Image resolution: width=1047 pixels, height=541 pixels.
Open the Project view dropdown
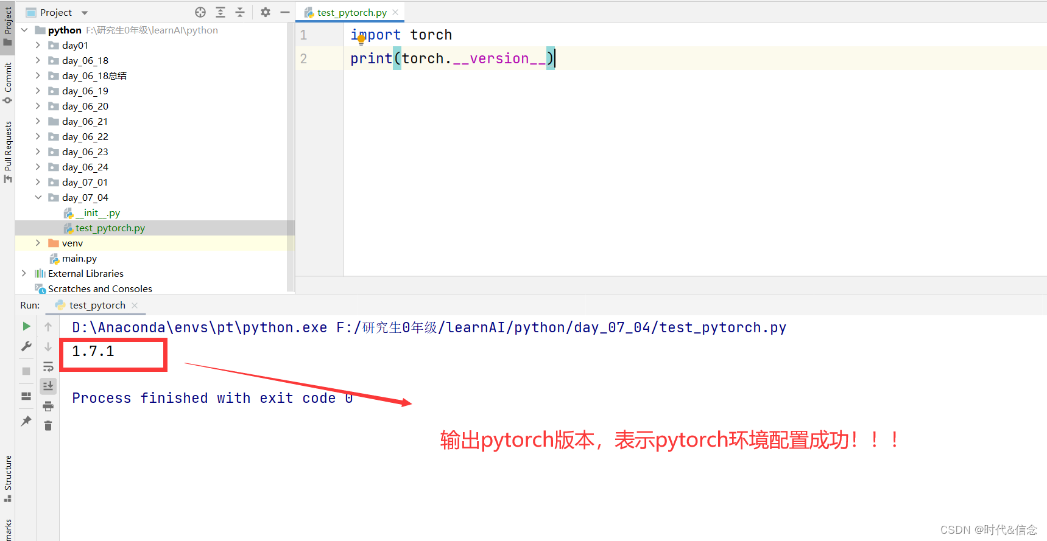coord(85,13)
